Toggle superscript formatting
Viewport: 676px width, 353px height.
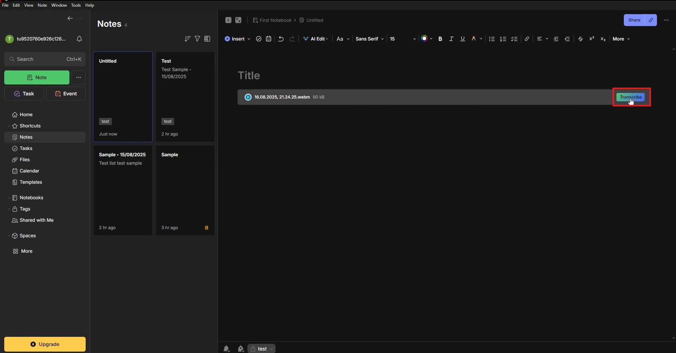tap(592, 39)
